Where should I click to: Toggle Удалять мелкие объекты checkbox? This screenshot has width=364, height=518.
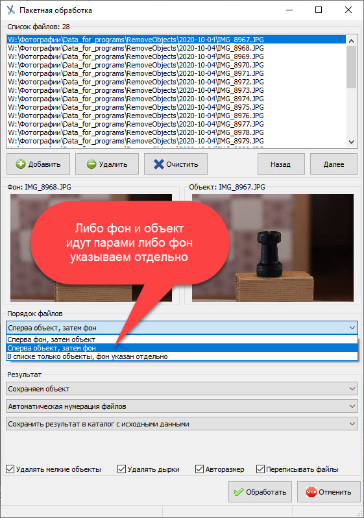tap(10, 469)
